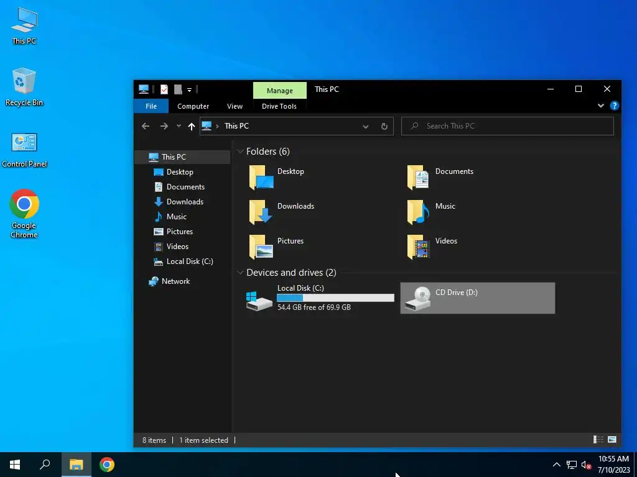
Task: Select the Local Disk (C:) drive icon
Action: pos(259,301)
